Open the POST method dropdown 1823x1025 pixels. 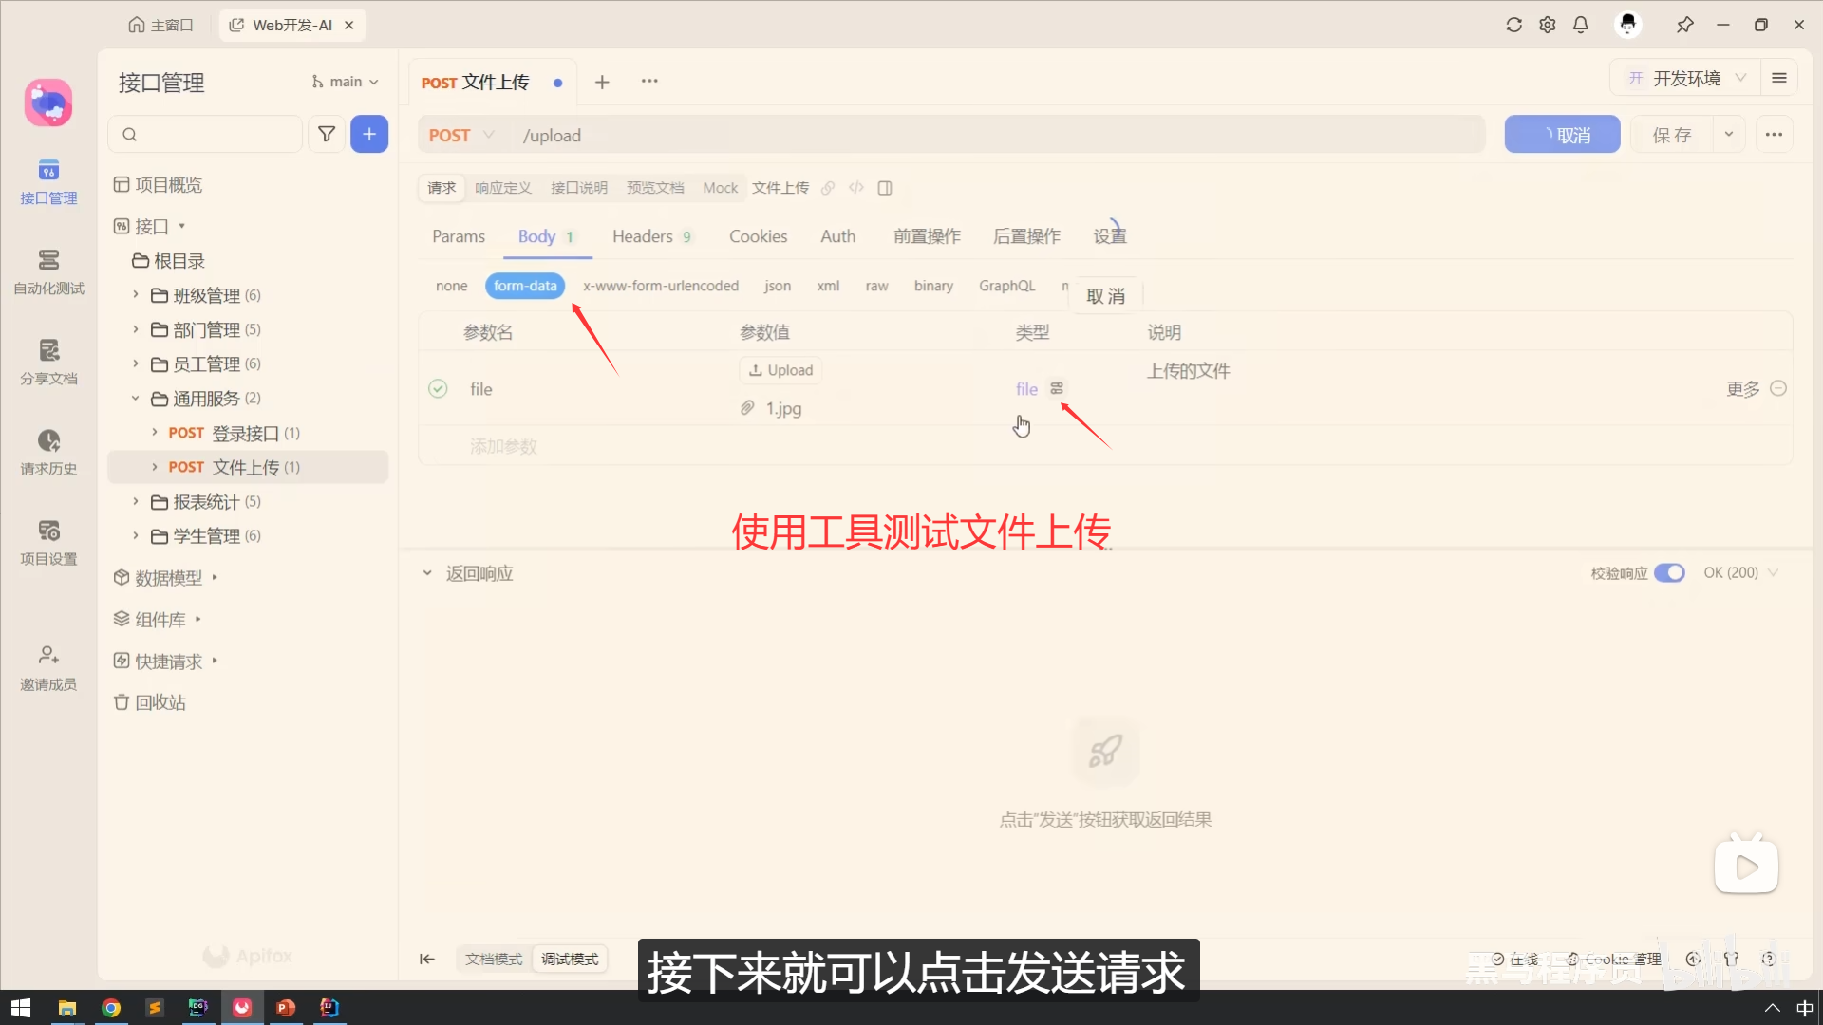click(462, 135)
